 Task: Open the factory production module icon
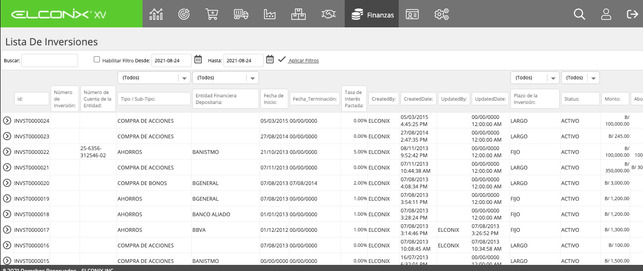pos(269,14)
